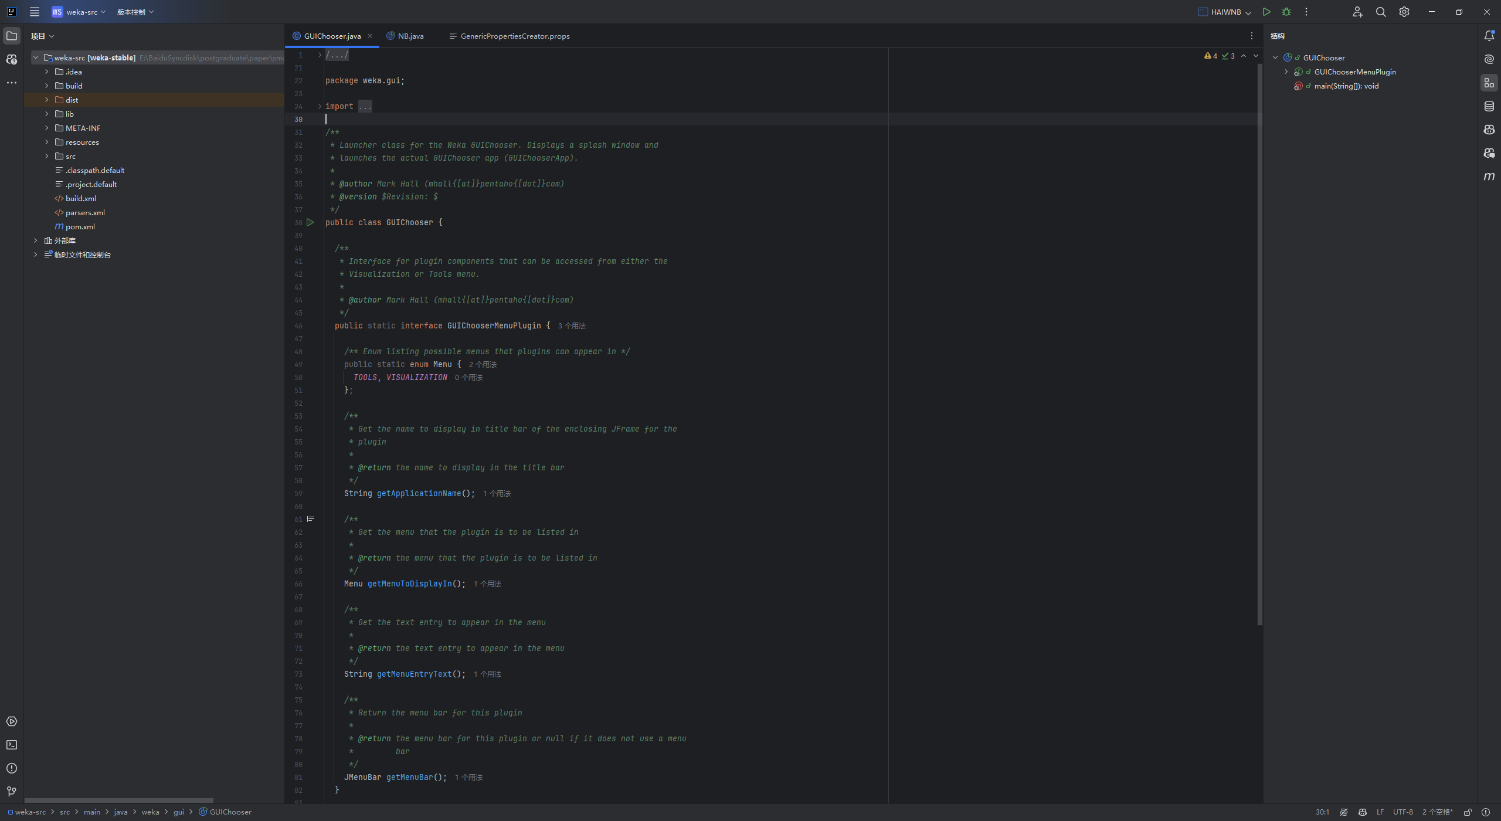Expand the src folder

click(x=47, y=156)
